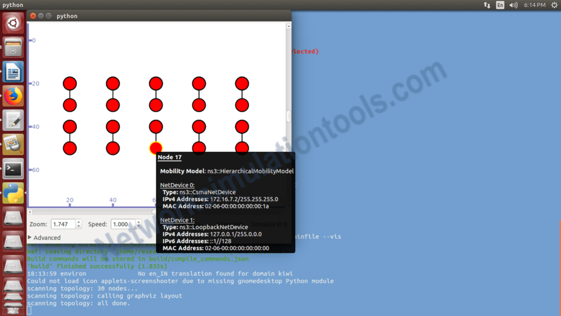Select the highlighted yellow node
561x316 pixels.
point(156,147)
